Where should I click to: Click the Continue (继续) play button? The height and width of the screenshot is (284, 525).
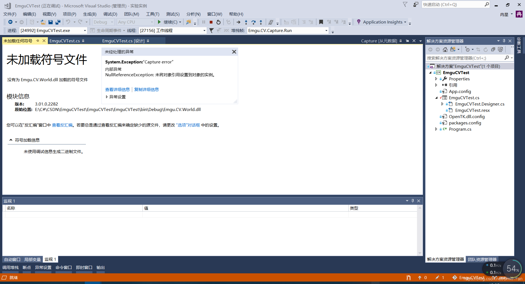159,22
